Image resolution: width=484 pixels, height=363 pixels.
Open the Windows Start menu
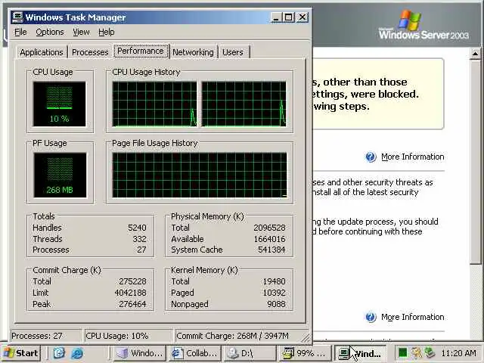coord(21,353)
